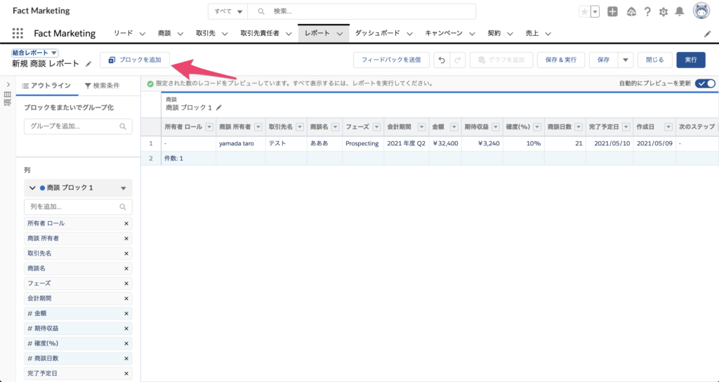The image size is (719, 382).
Task: Collapse the 商談 ブロック 1 columns section
Action: [32, 188]
